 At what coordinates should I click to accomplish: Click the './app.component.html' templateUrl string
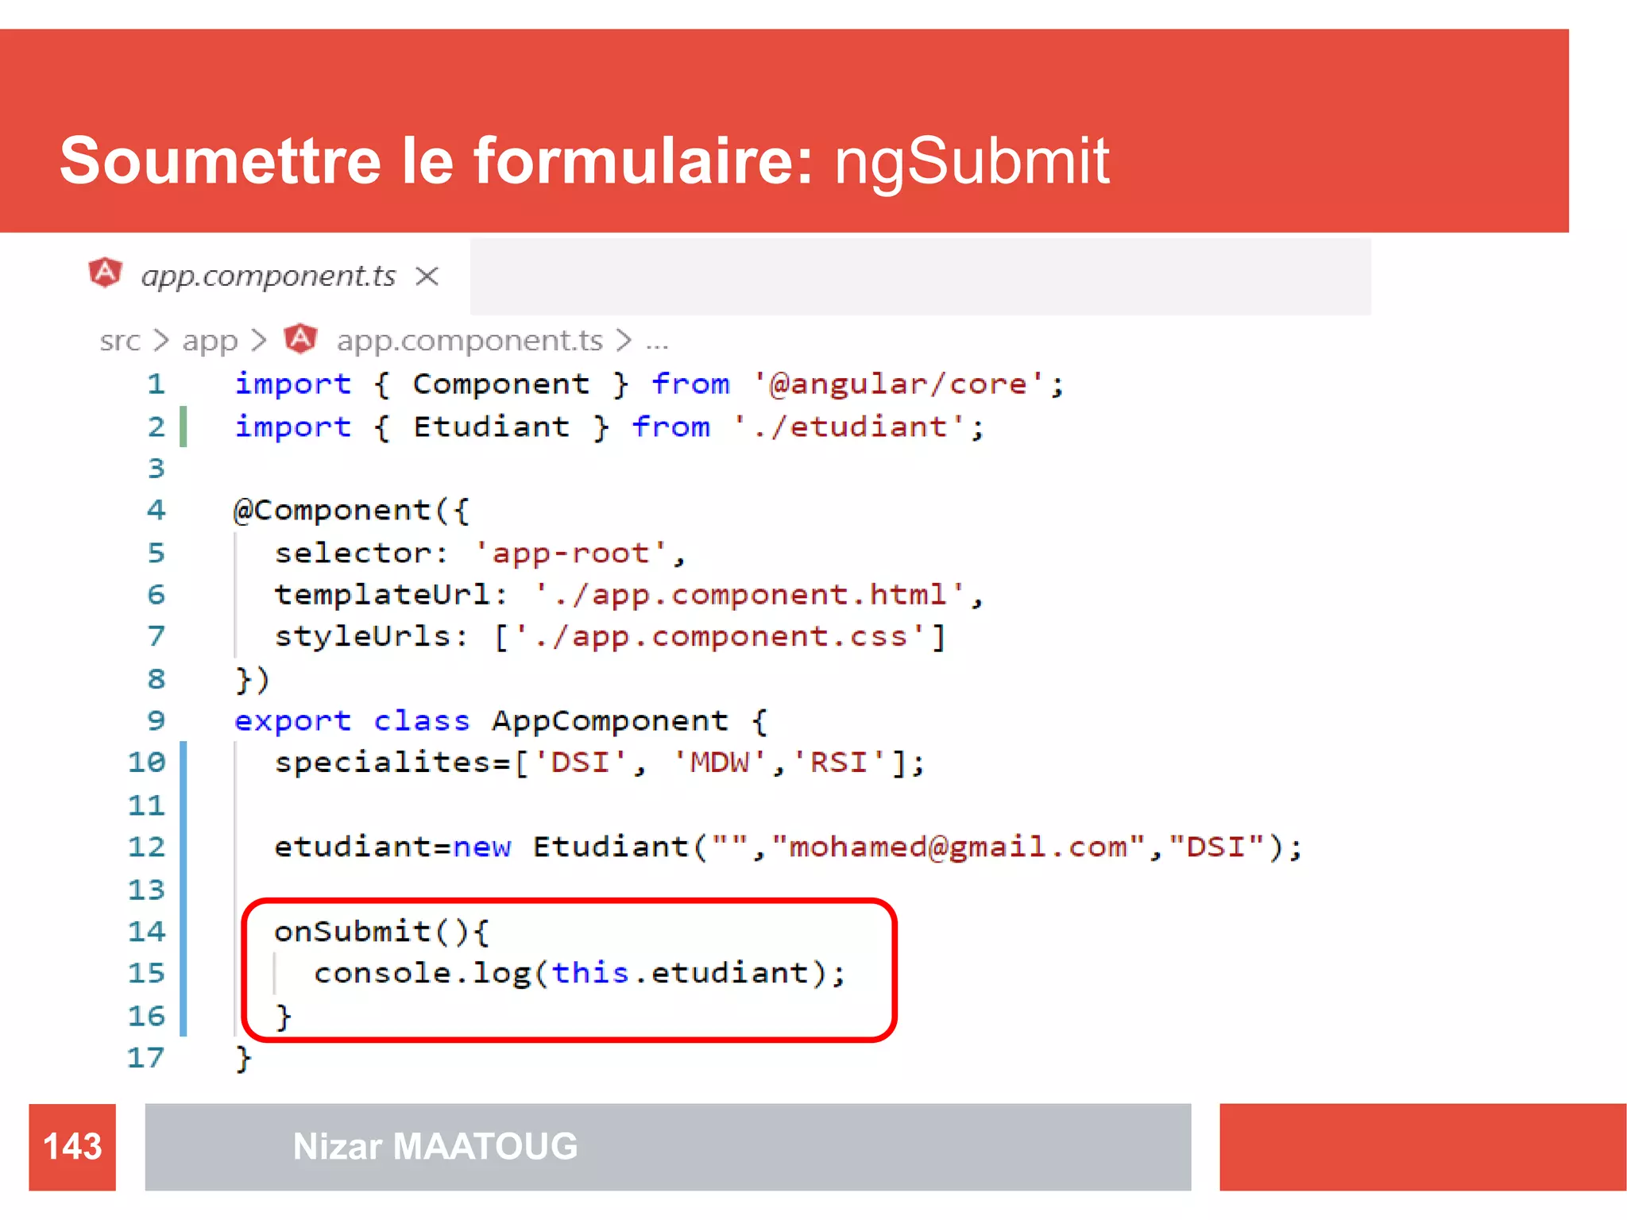tap(749, 595)
